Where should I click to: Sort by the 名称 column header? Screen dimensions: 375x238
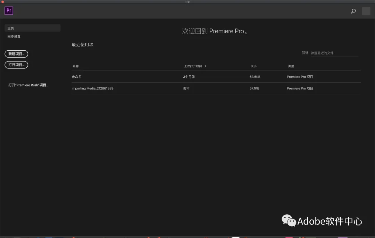point(76,66)
